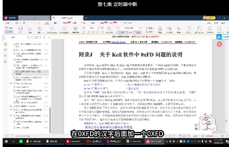The image size is (229, 147).
Task: Click the red round floating assistant icon
Action: click(219, 44)
